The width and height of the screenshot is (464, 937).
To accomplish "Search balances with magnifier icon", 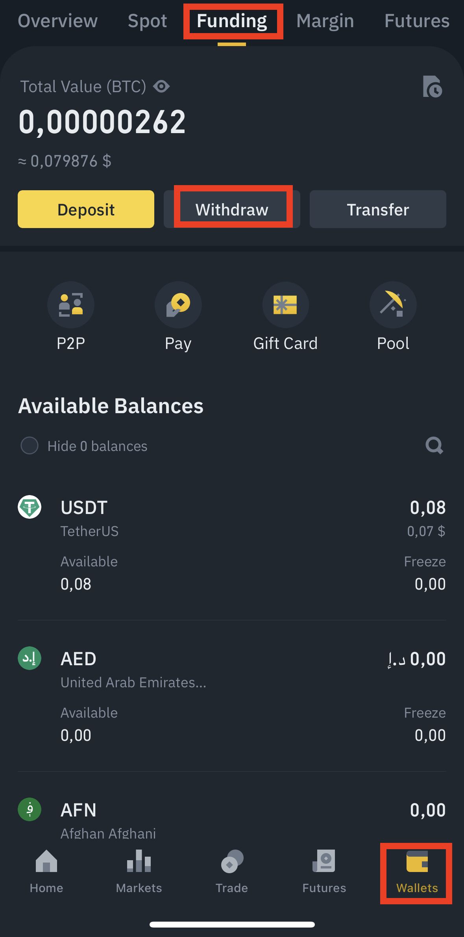I will [434, 445].
